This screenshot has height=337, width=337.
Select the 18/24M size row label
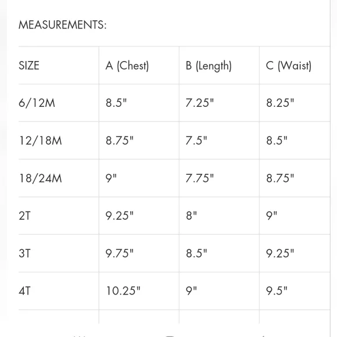coord(41,178)
